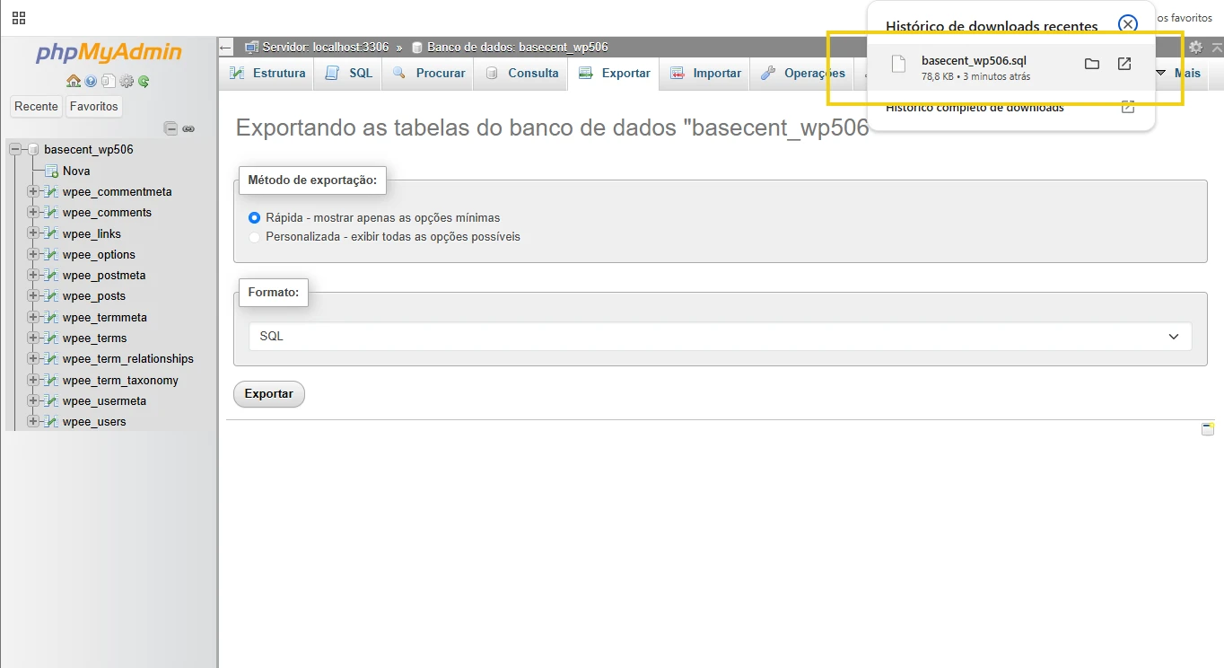The height and width of the screenshot is (668, 1224).
Task: Refresh the navigation tree with green arrow icon
Action: pyautogui.click(x=143, y=82)
